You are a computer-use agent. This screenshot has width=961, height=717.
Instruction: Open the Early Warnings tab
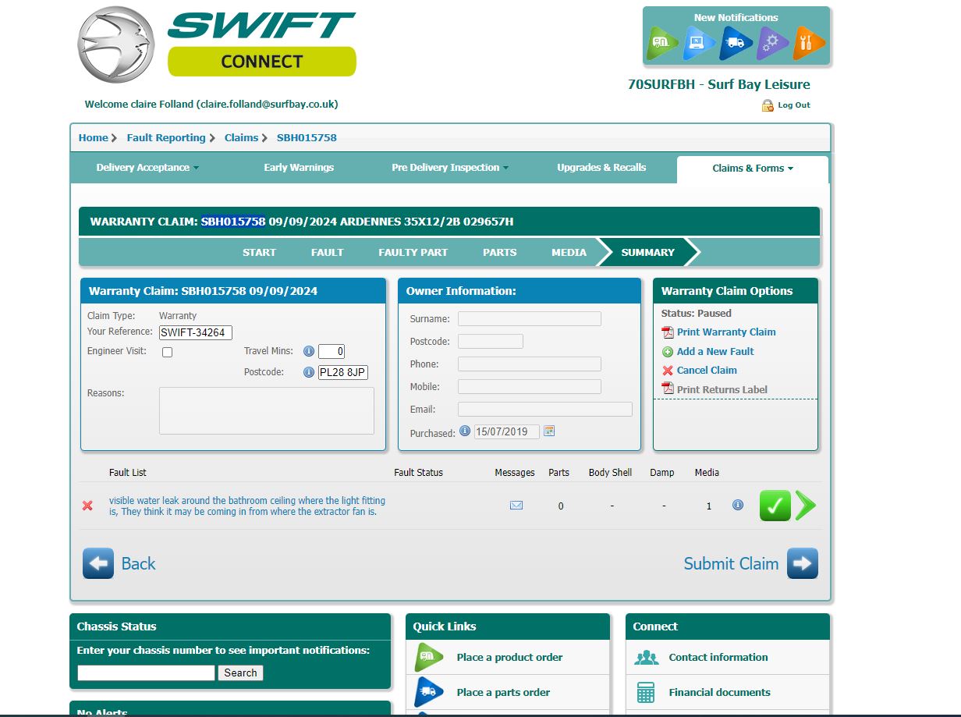(299, 168)
